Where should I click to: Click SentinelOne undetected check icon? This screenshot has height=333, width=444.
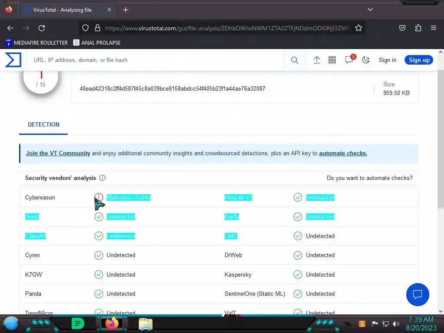point(297,294)
